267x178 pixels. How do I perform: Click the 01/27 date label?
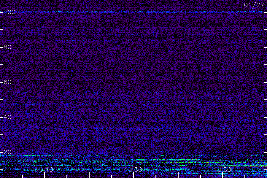point(254,5)
